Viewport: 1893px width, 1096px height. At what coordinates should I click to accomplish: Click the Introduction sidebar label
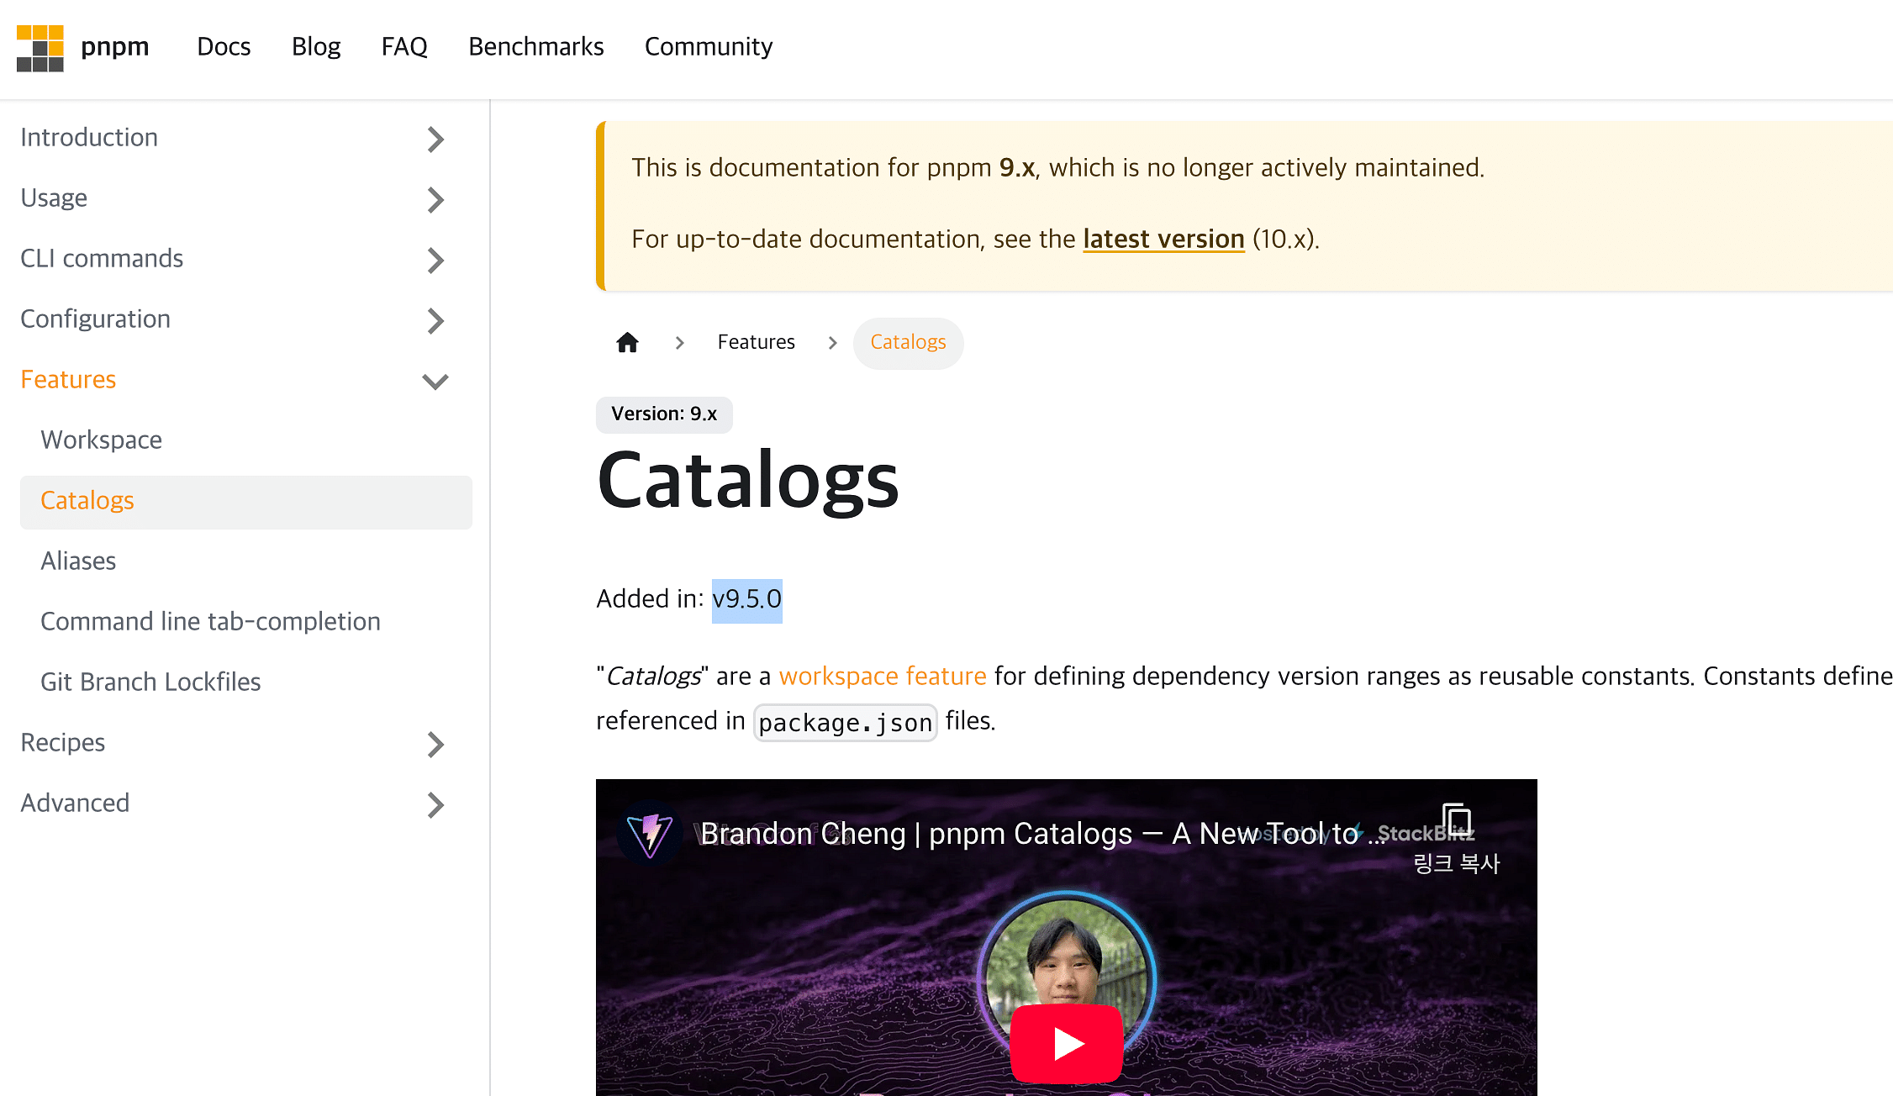[89, 137]
